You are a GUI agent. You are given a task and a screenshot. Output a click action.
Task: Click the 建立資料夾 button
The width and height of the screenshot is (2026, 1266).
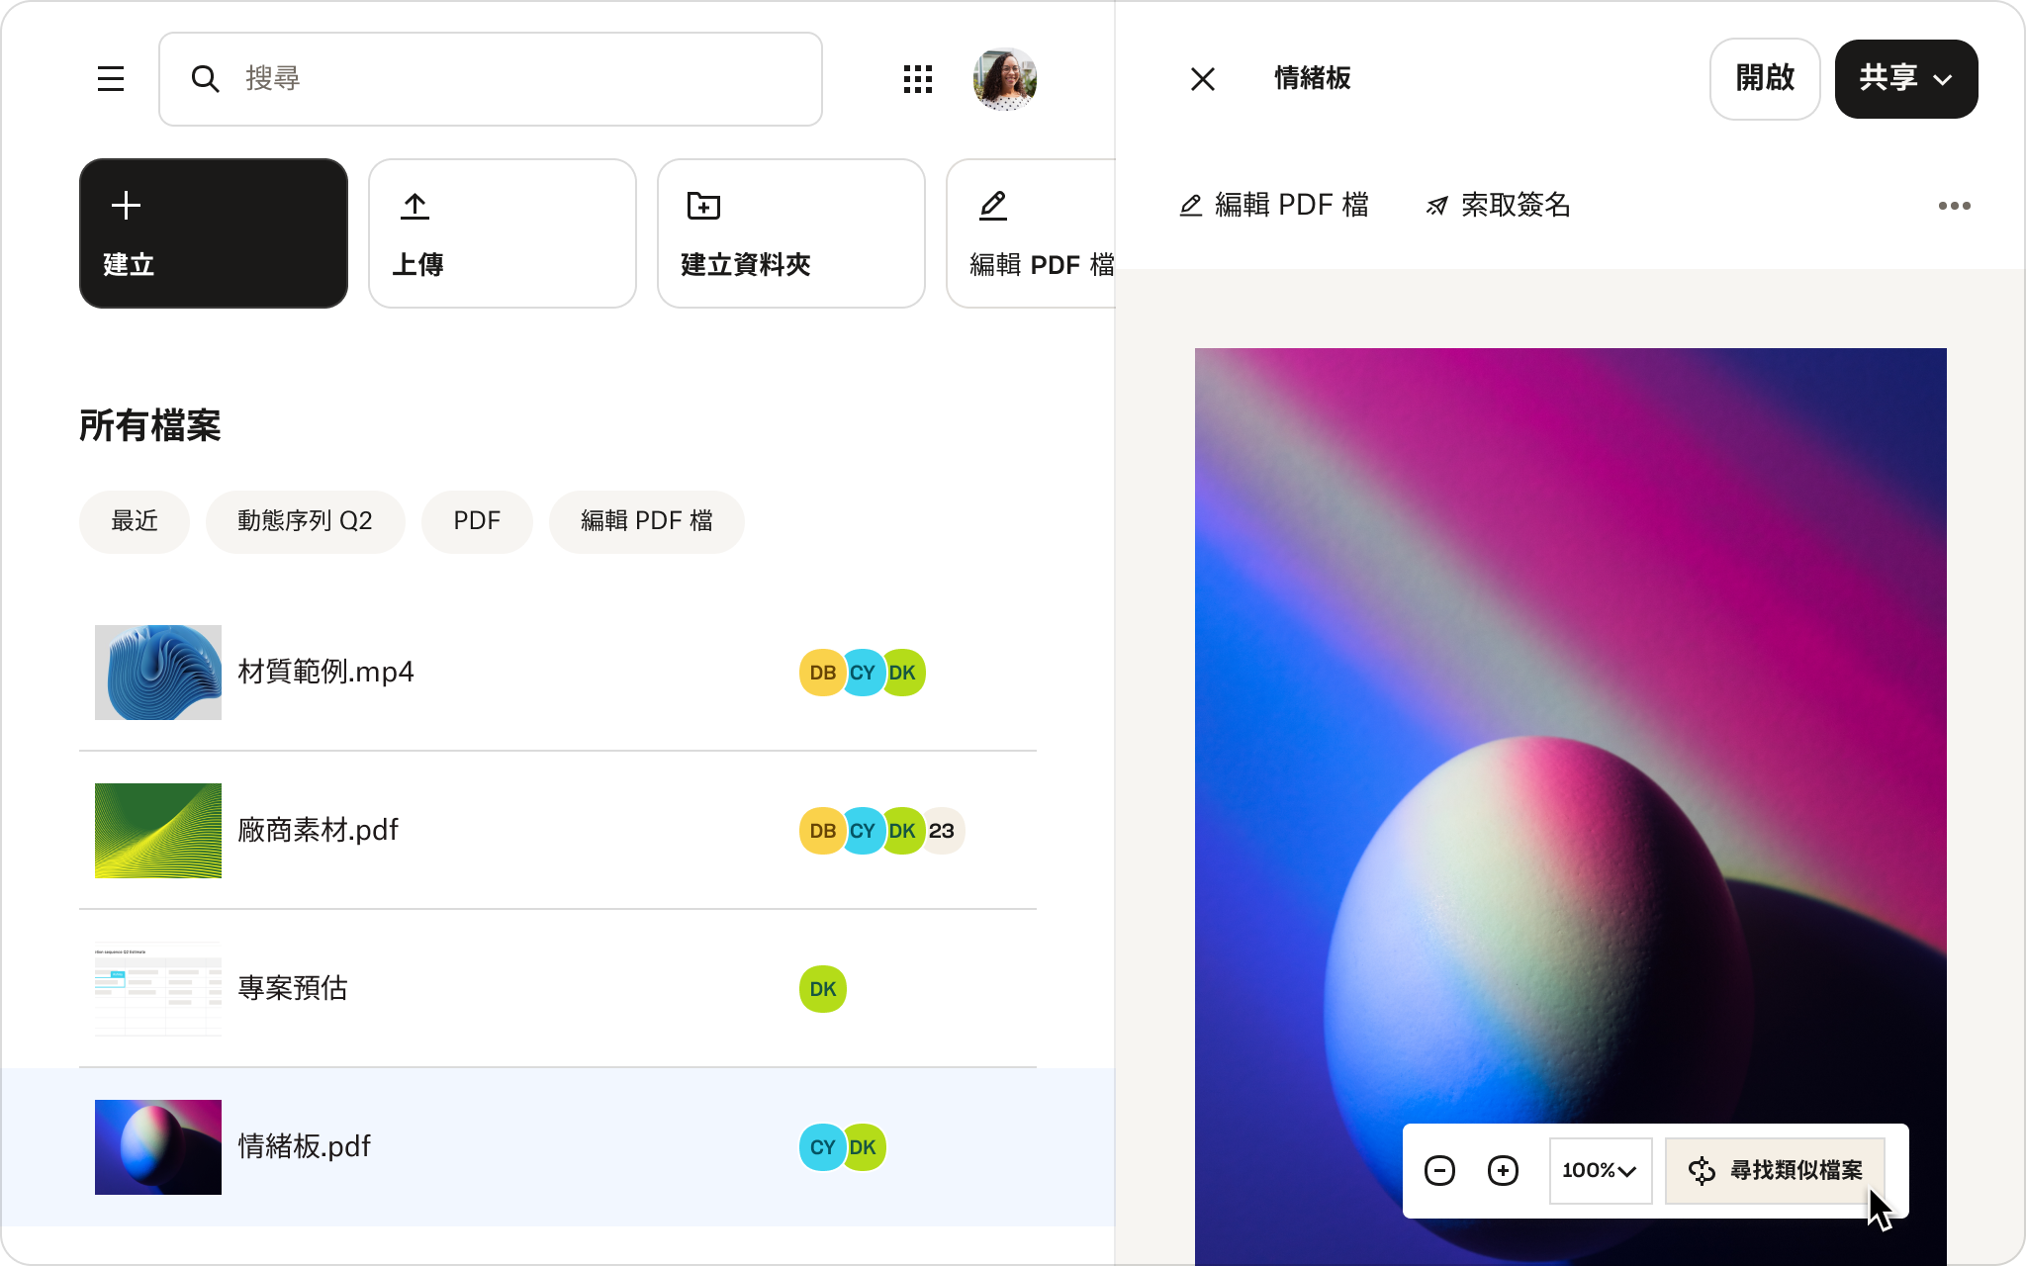791,233
